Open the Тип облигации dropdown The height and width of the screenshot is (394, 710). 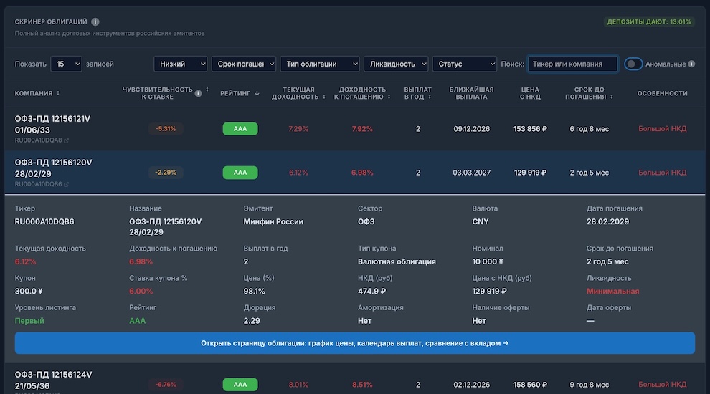tap(320, 64)
